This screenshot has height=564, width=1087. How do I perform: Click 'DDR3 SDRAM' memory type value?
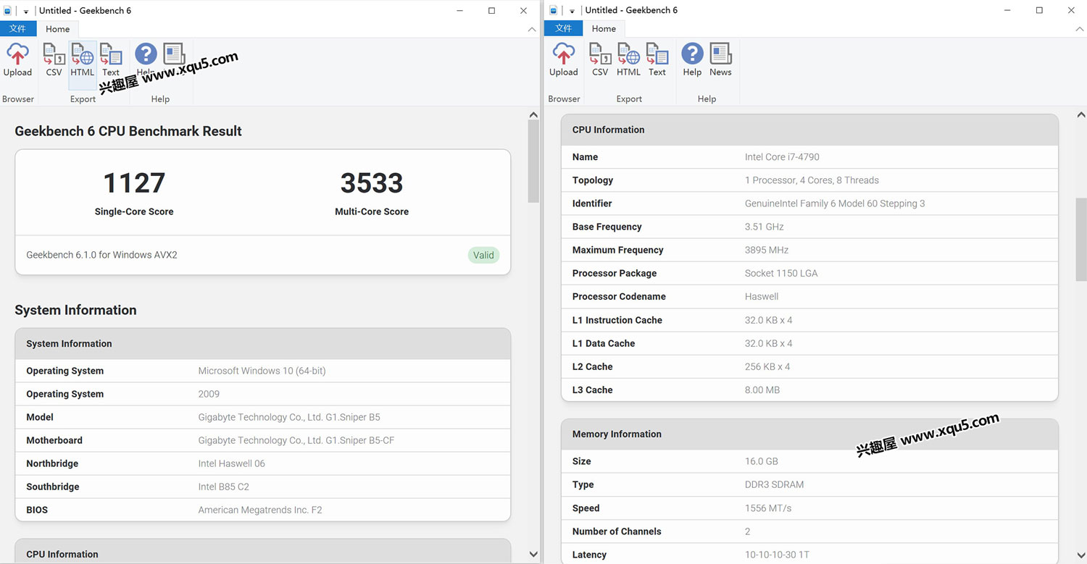coord(774,484)
